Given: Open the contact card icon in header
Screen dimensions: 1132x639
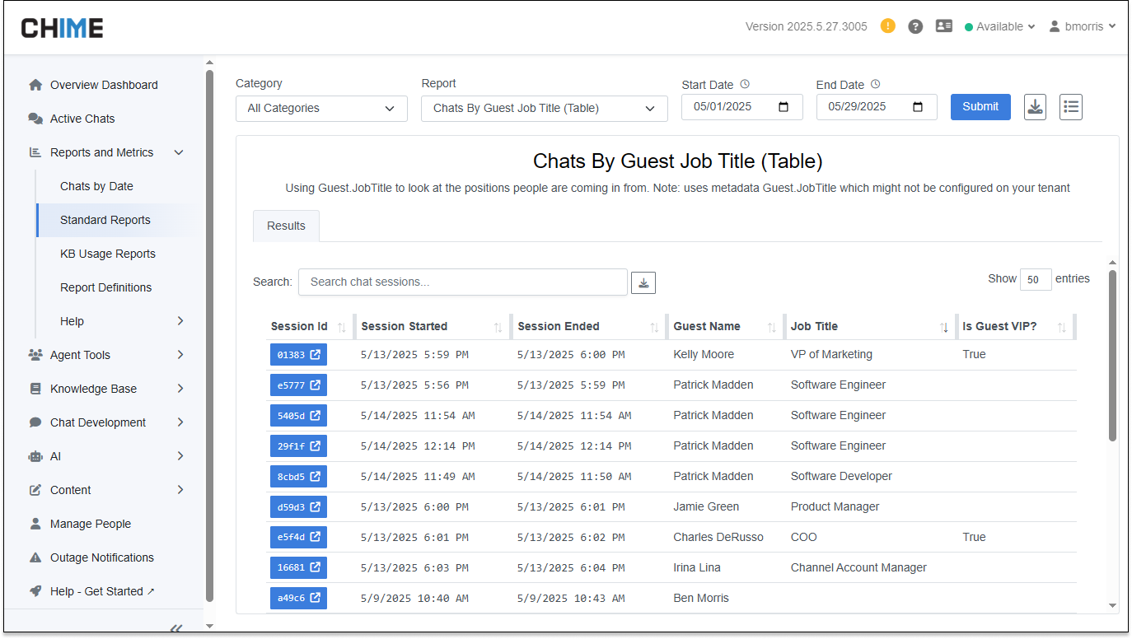Looking at the screenshot, I should (944, 26).
